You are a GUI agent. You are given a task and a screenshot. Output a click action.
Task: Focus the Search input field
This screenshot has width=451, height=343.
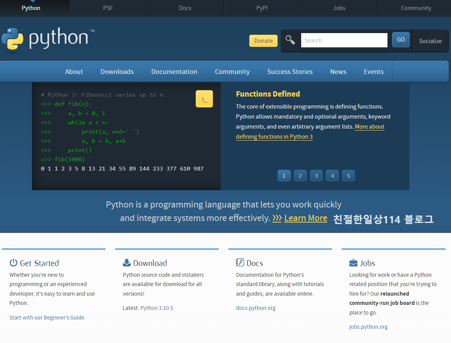click(x=344, y=40)
